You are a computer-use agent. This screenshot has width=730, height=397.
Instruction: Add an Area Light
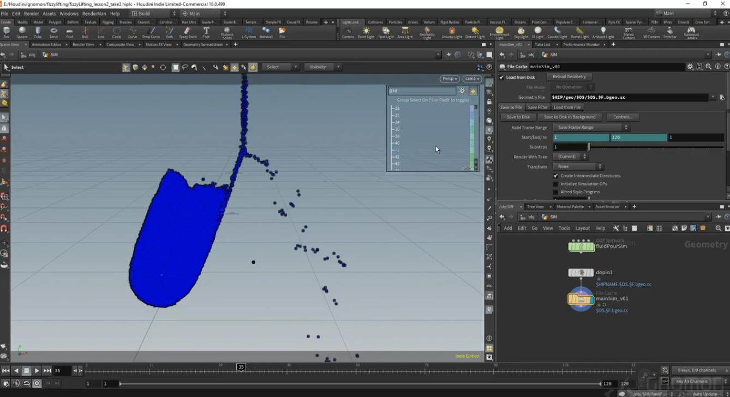[405, 33]
